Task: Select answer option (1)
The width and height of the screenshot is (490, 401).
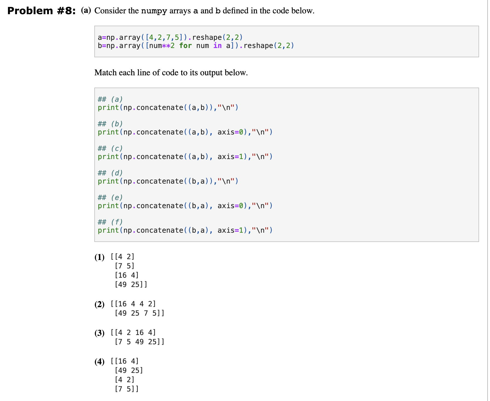Action: (x=99, y=257)
